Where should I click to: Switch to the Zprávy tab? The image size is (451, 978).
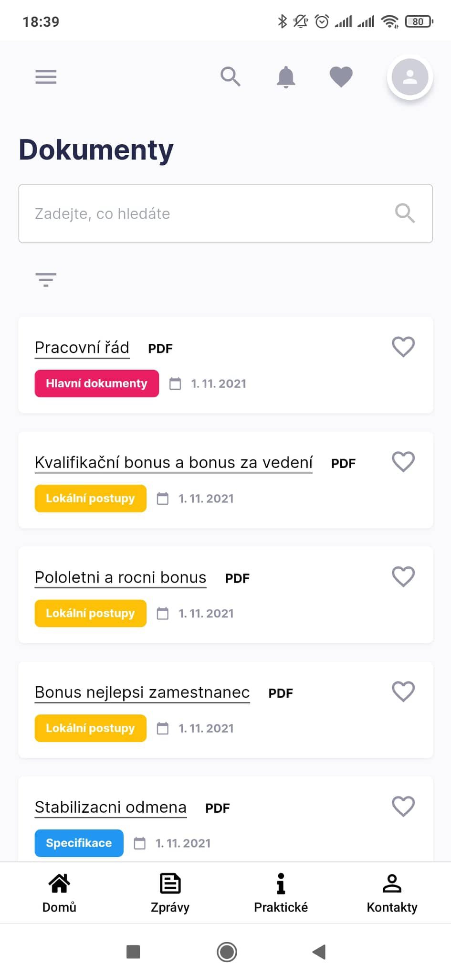point(170,892)
